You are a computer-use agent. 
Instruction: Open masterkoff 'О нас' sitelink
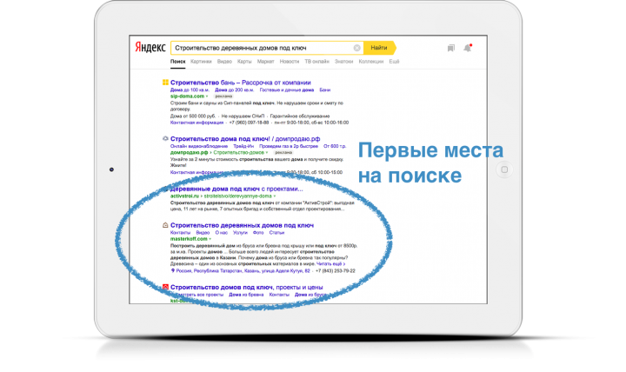[x=221, y=232]
